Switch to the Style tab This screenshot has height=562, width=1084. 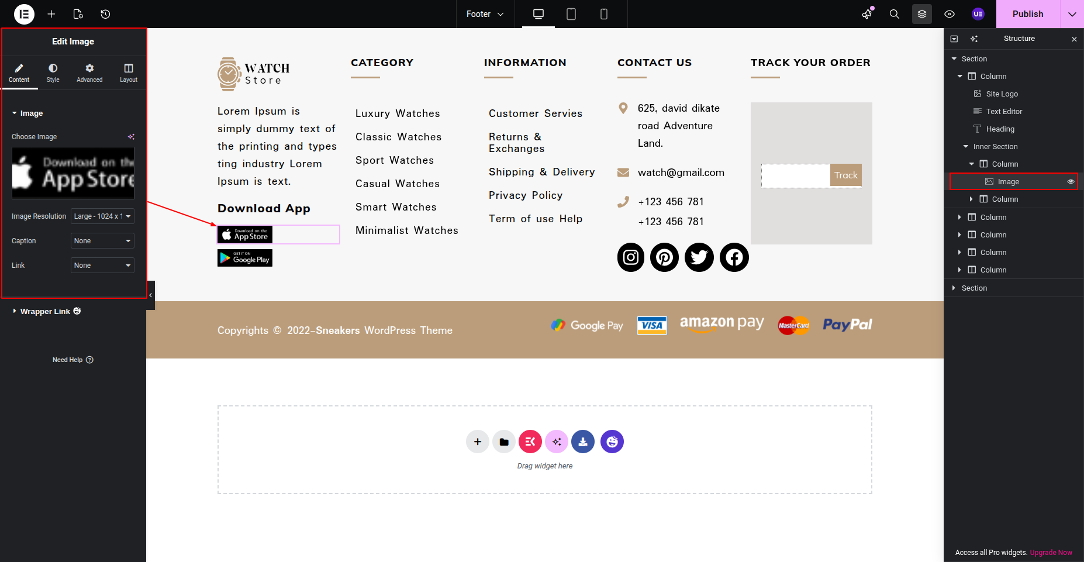(x=53, y=73)
